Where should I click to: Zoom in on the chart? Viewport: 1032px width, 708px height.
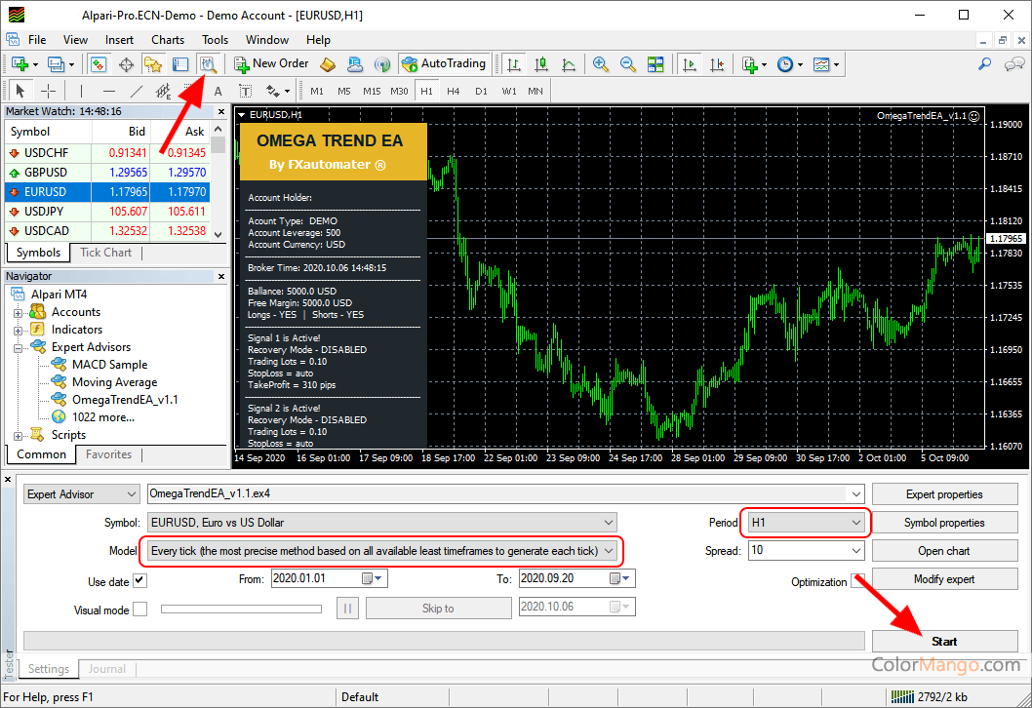[600, 63]
